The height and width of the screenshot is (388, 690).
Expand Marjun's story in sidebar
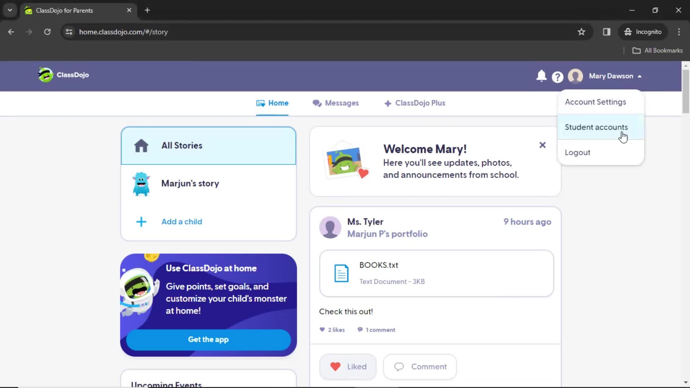tap(208, 183)
